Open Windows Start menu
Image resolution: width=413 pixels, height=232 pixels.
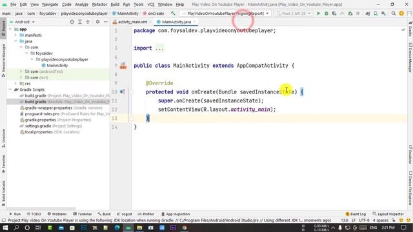[5, 227]
